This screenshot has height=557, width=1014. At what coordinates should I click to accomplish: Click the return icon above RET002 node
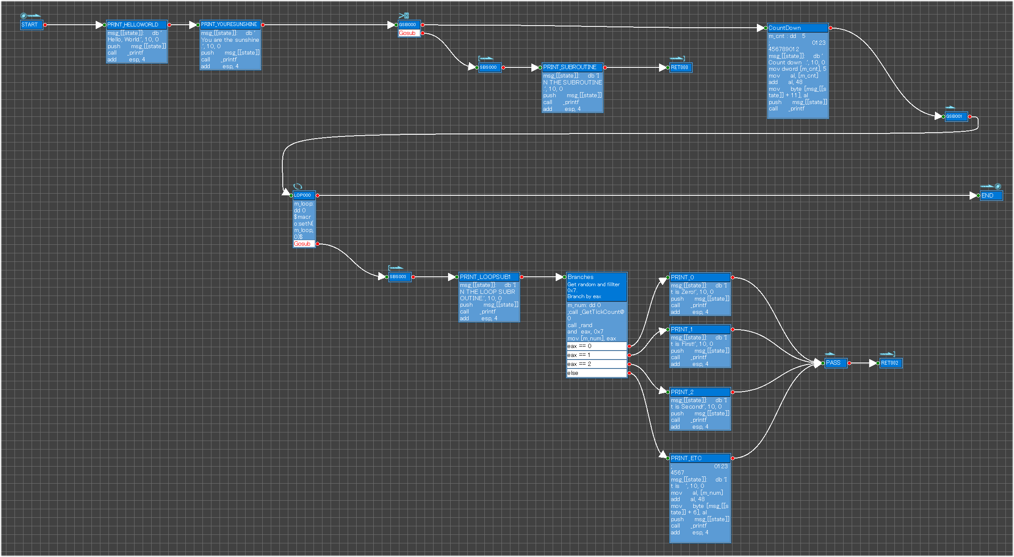pos(887,354)
